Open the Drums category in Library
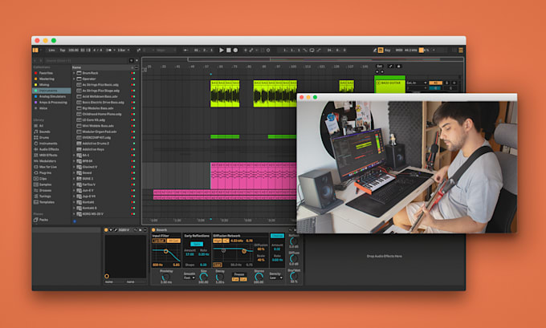Image resolution: width=546 pixels, height=328 pixels. tap(42, 138)
